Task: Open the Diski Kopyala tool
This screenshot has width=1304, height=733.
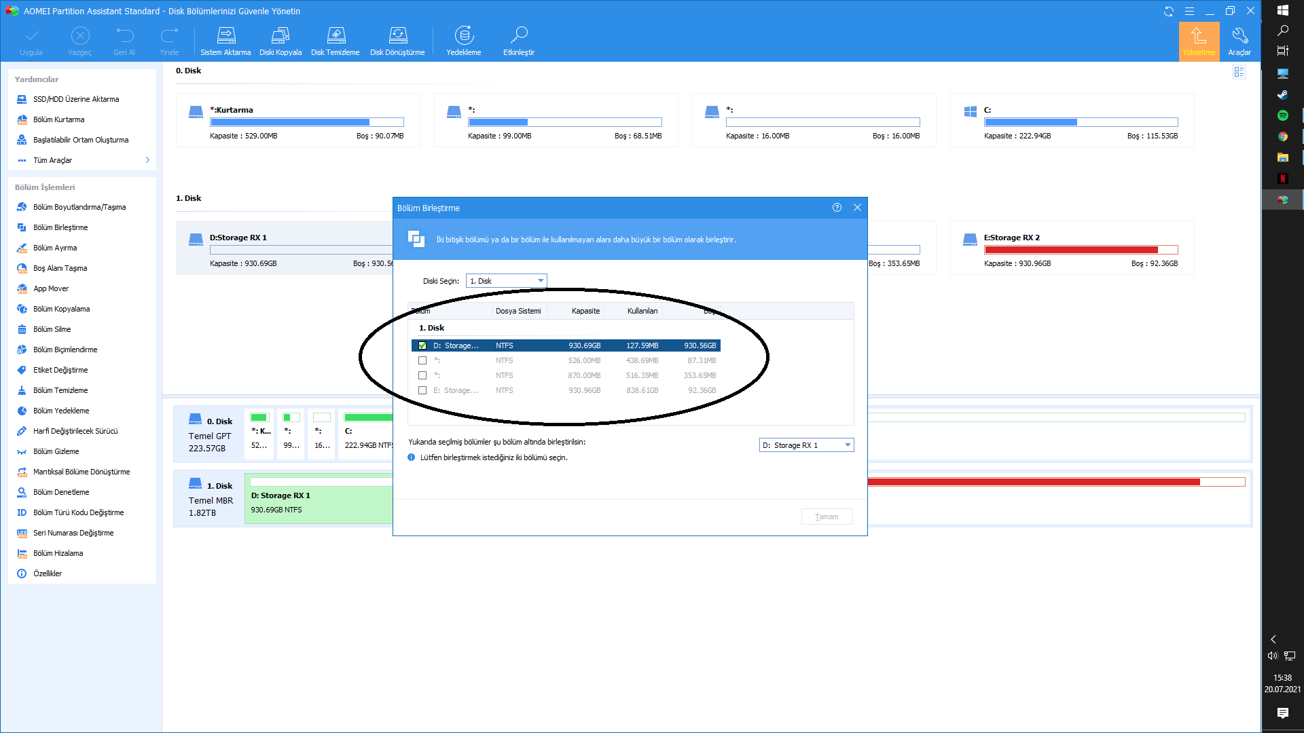Action: [280, 35]
